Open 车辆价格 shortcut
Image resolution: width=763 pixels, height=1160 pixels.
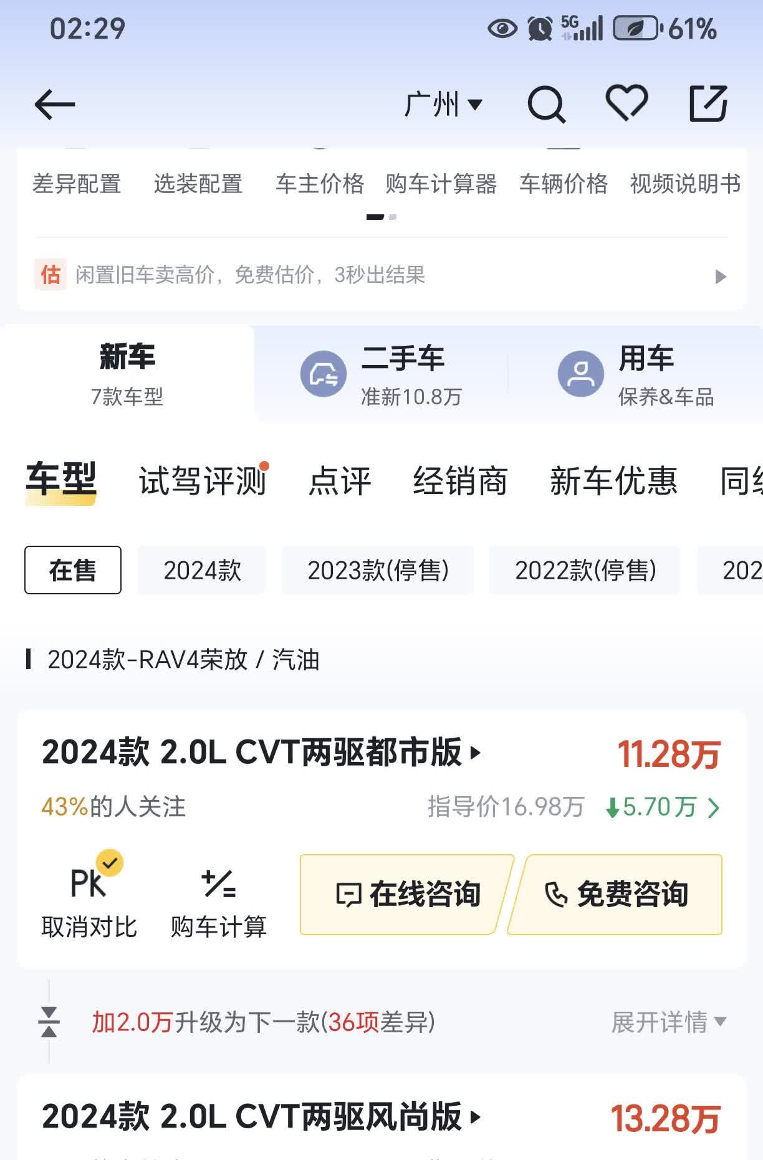coord(564,184)
